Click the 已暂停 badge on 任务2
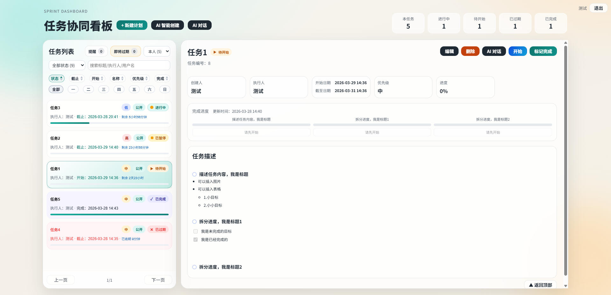Screen dimensions: 611x295 click(x=158, y=138)
